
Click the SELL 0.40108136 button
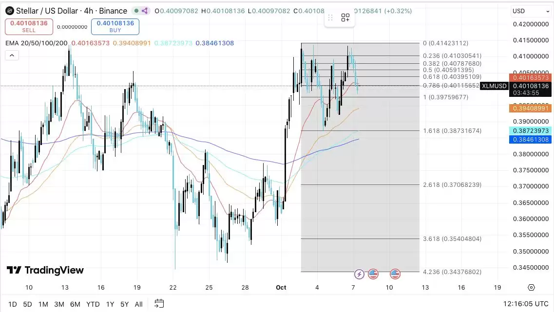point(29,26)
